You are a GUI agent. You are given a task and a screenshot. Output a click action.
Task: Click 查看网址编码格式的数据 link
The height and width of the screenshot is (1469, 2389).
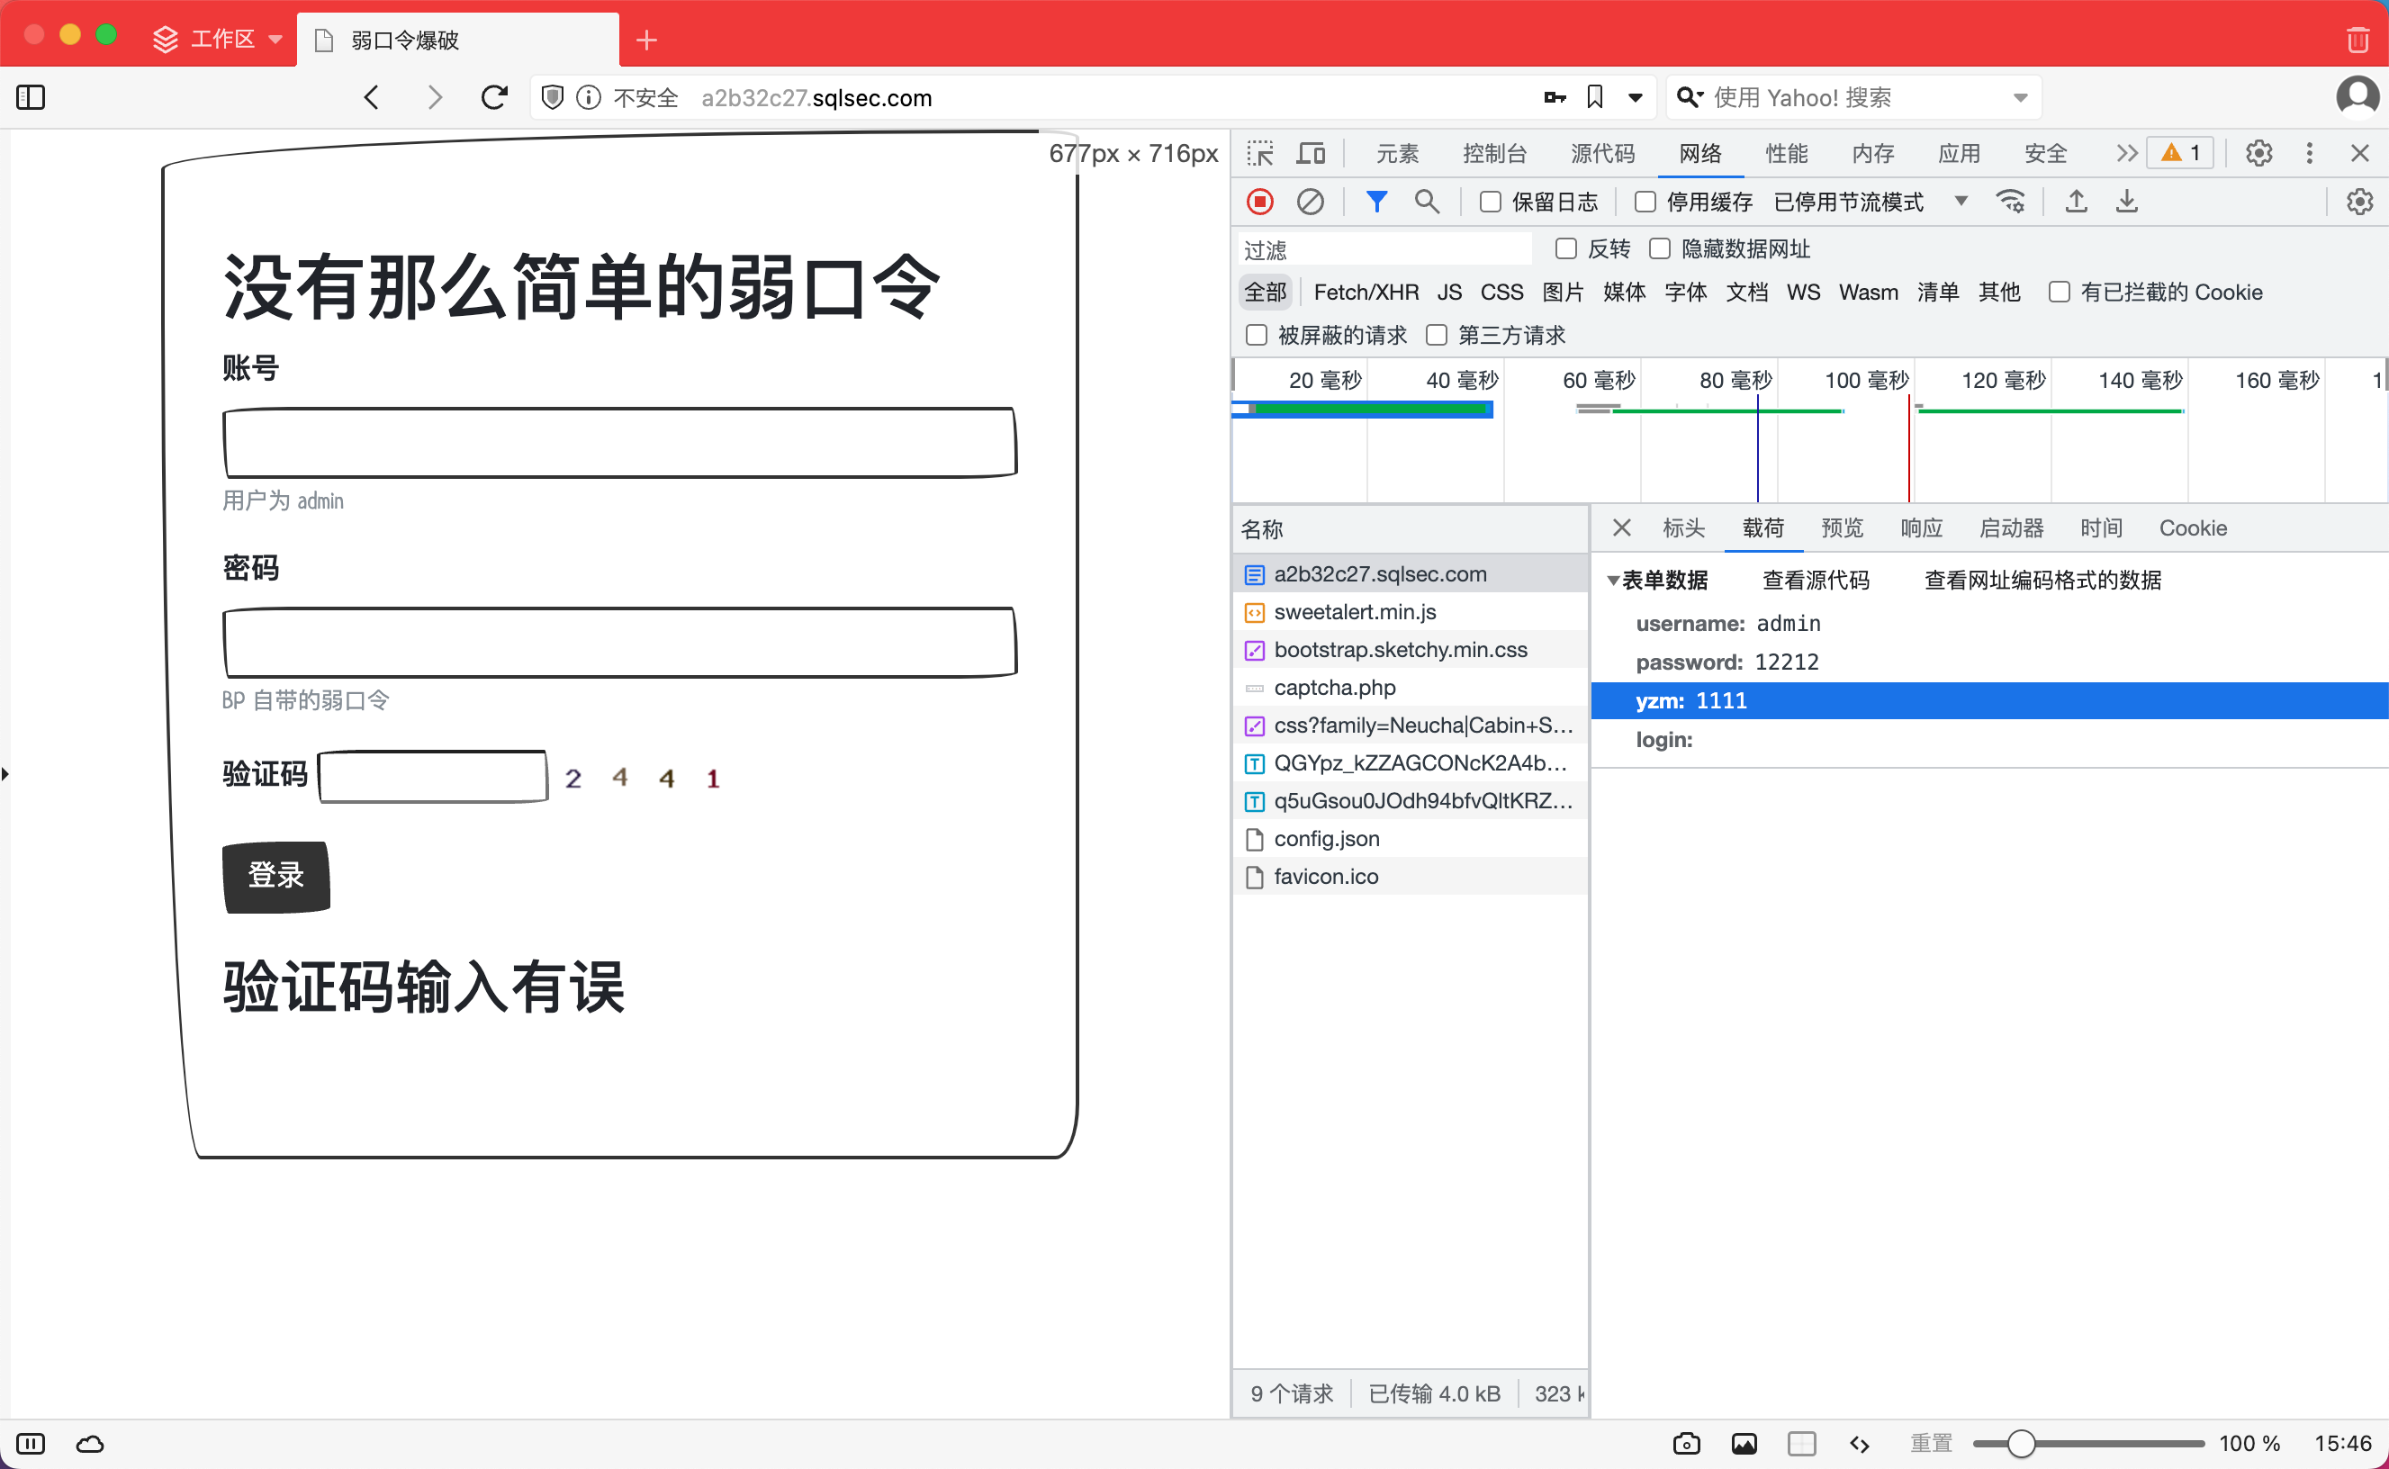[2042, 580]
